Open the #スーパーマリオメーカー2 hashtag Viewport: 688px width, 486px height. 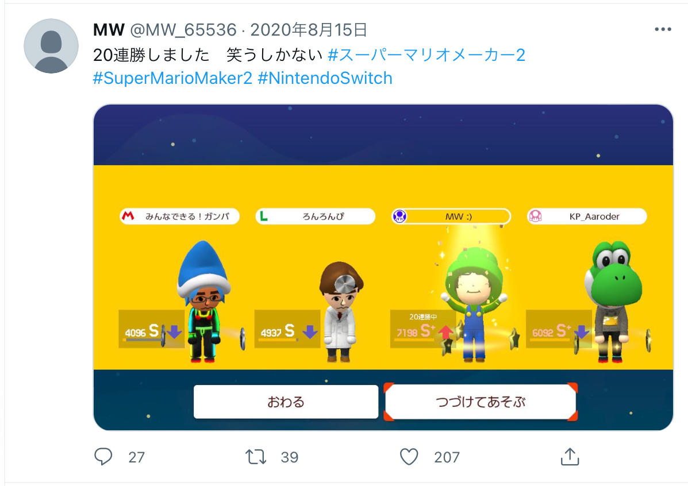(426, 55)
